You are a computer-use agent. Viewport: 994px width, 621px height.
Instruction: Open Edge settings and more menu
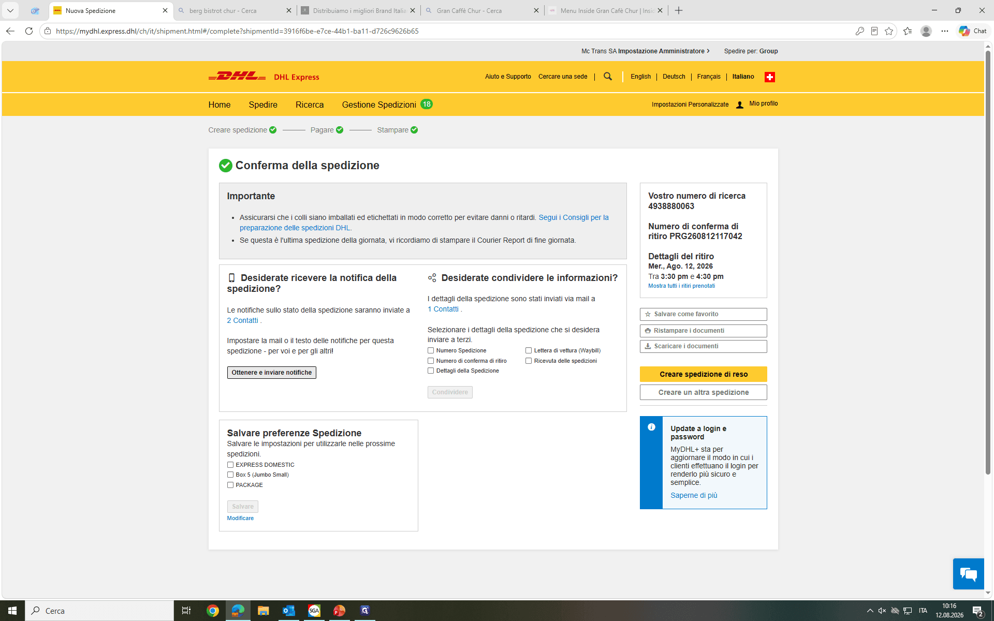pos(945,31)
